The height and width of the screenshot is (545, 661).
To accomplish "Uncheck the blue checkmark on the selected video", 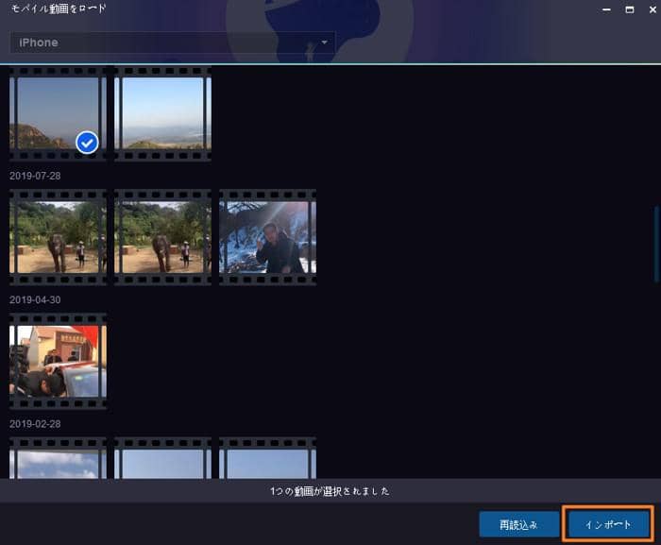I will click(87, 143).
